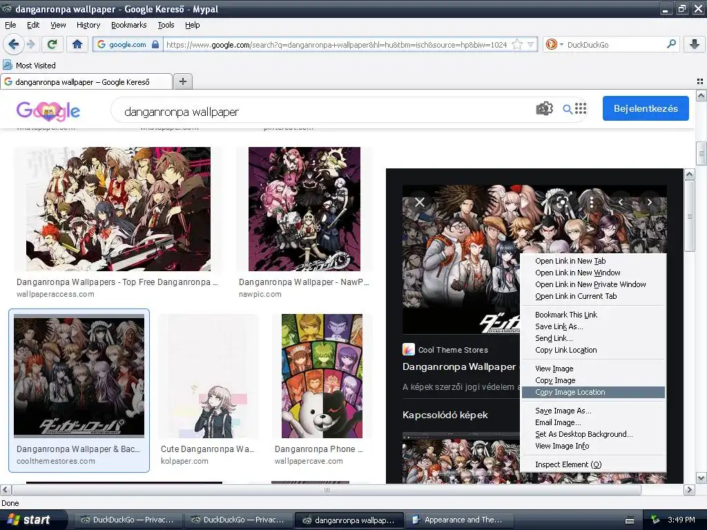Click the Lens search icon on preview image
The height and width of the screenshot is (530, 707).
[x=562, y=202]
